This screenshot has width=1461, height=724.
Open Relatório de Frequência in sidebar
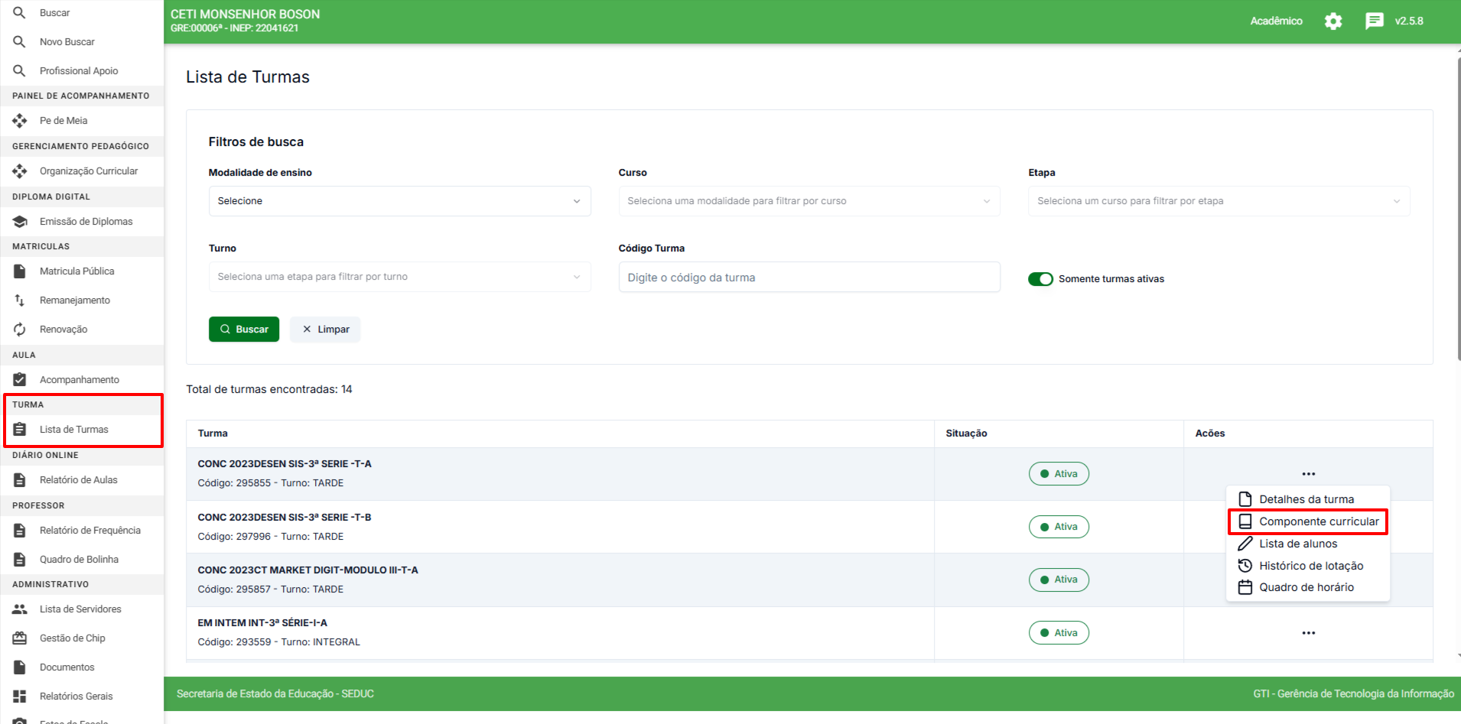tap(89, 531)
